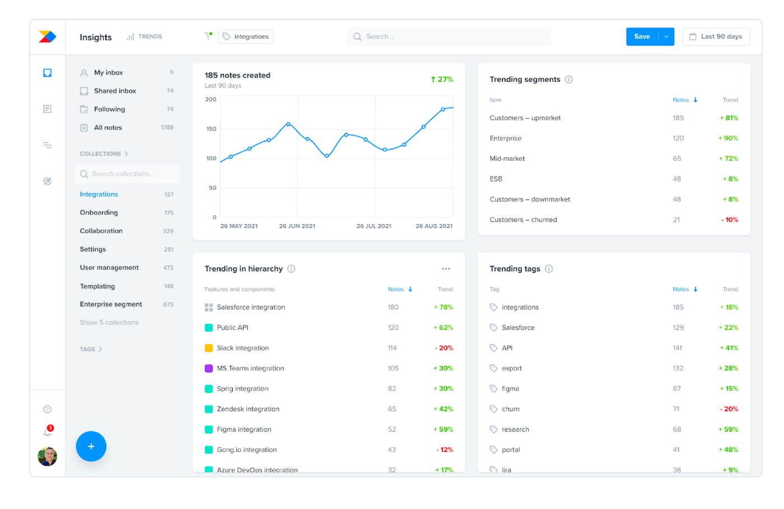Open the Save dropdown arrow
The width and height of the screenshot is (784, 509).
coord(666,36)
